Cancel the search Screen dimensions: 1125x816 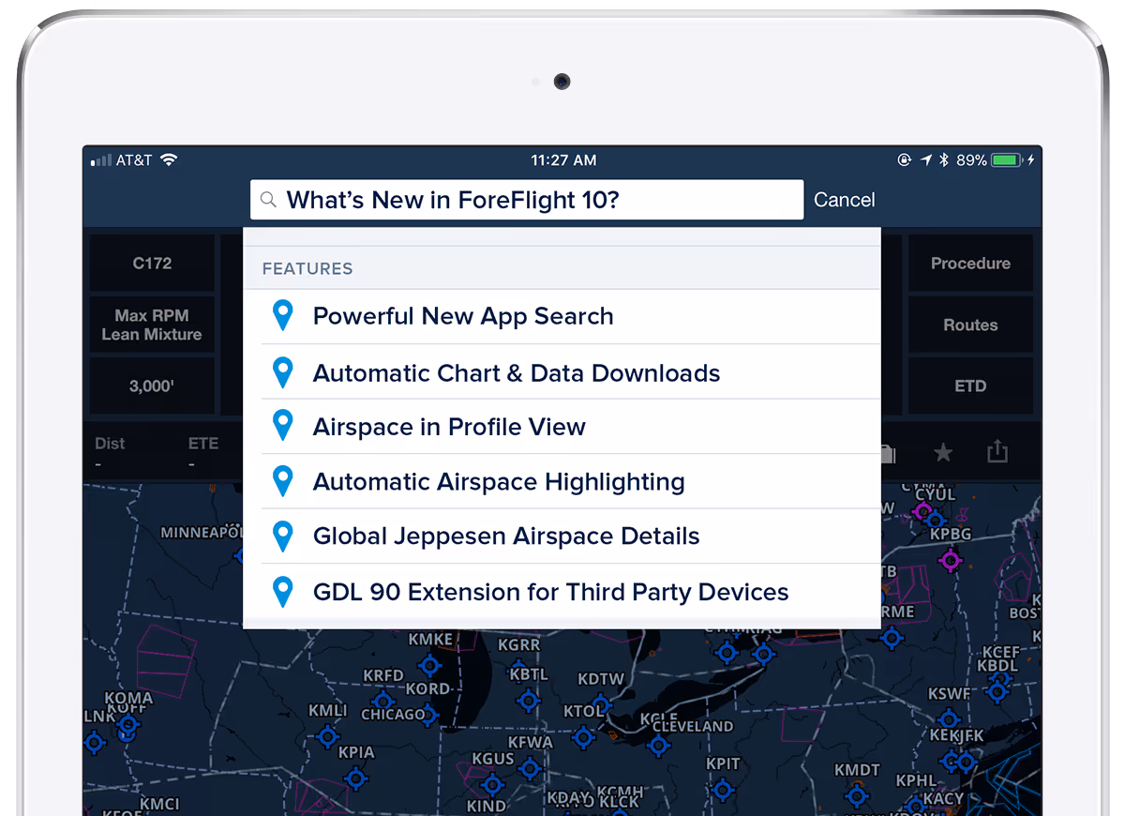(x=844, y=200)
